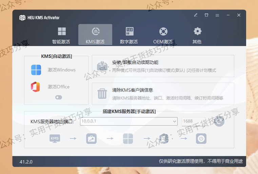Image resolution: width=258 pixels, height=174 pixels.
Task: Click the trash can icon for clearing KMS info
Action: [x=102, y=94]
